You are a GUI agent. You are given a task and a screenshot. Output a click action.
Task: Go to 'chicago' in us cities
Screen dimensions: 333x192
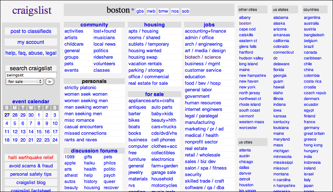(246, 162)
